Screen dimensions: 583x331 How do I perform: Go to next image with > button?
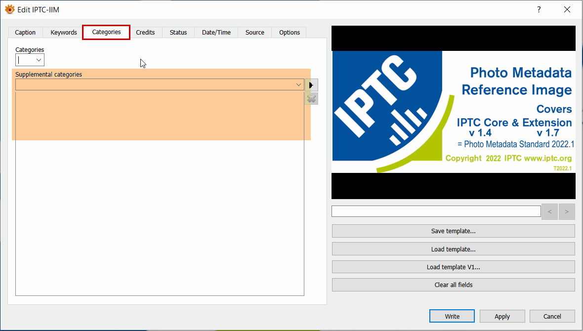click(x=567, y=211)
